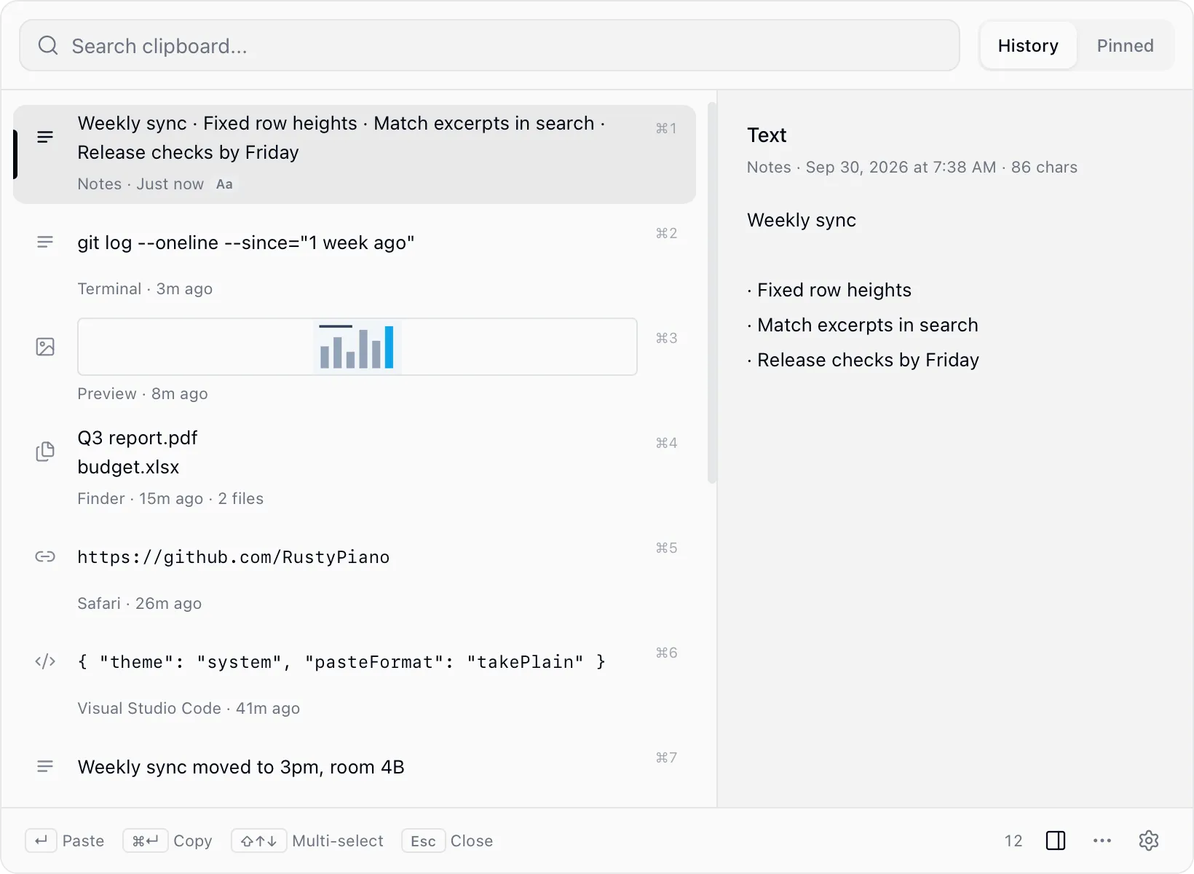This screenshot has height=874, width=1194.
Task: Switch to the History tab
Action: (1028, 46)
